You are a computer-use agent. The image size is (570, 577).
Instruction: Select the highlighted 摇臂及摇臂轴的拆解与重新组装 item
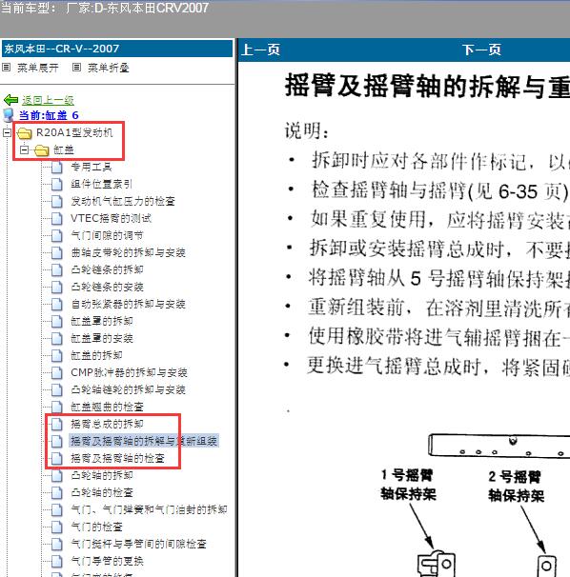click(144, 441)
